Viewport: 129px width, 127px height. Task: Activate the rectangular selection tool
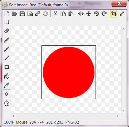(7, 22)
